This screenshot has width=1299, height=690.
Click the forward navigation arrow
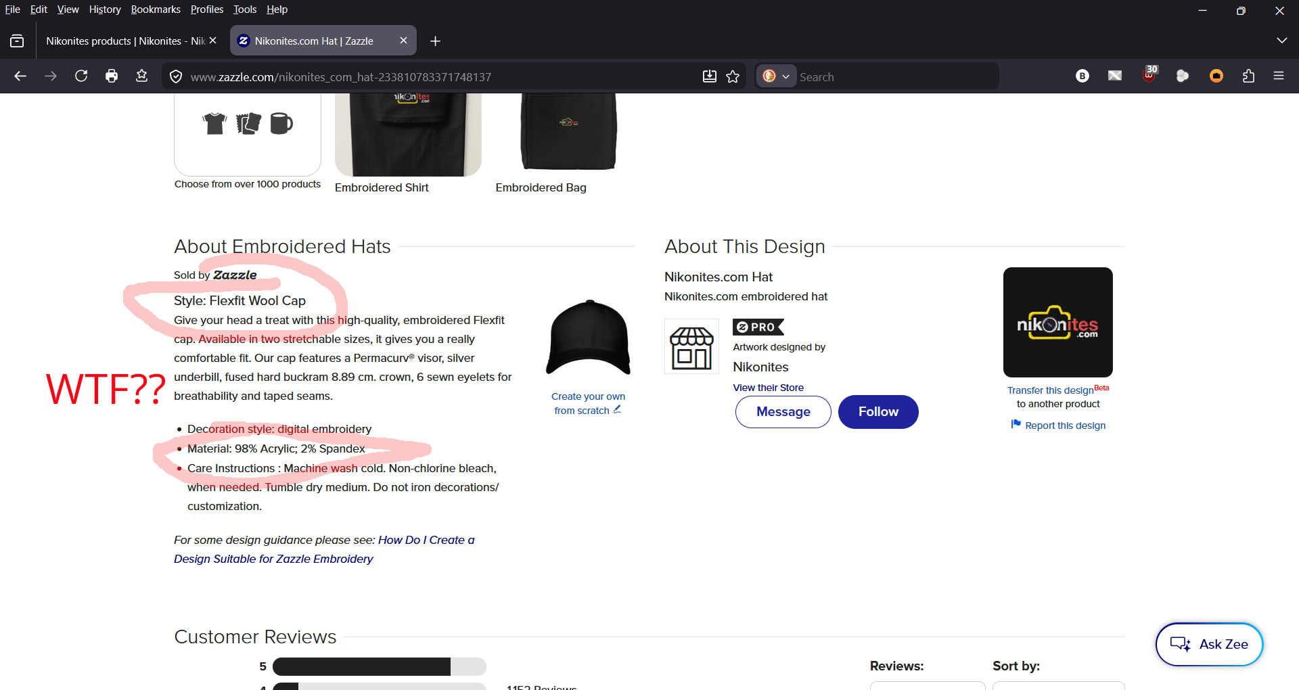coord(51,76)
